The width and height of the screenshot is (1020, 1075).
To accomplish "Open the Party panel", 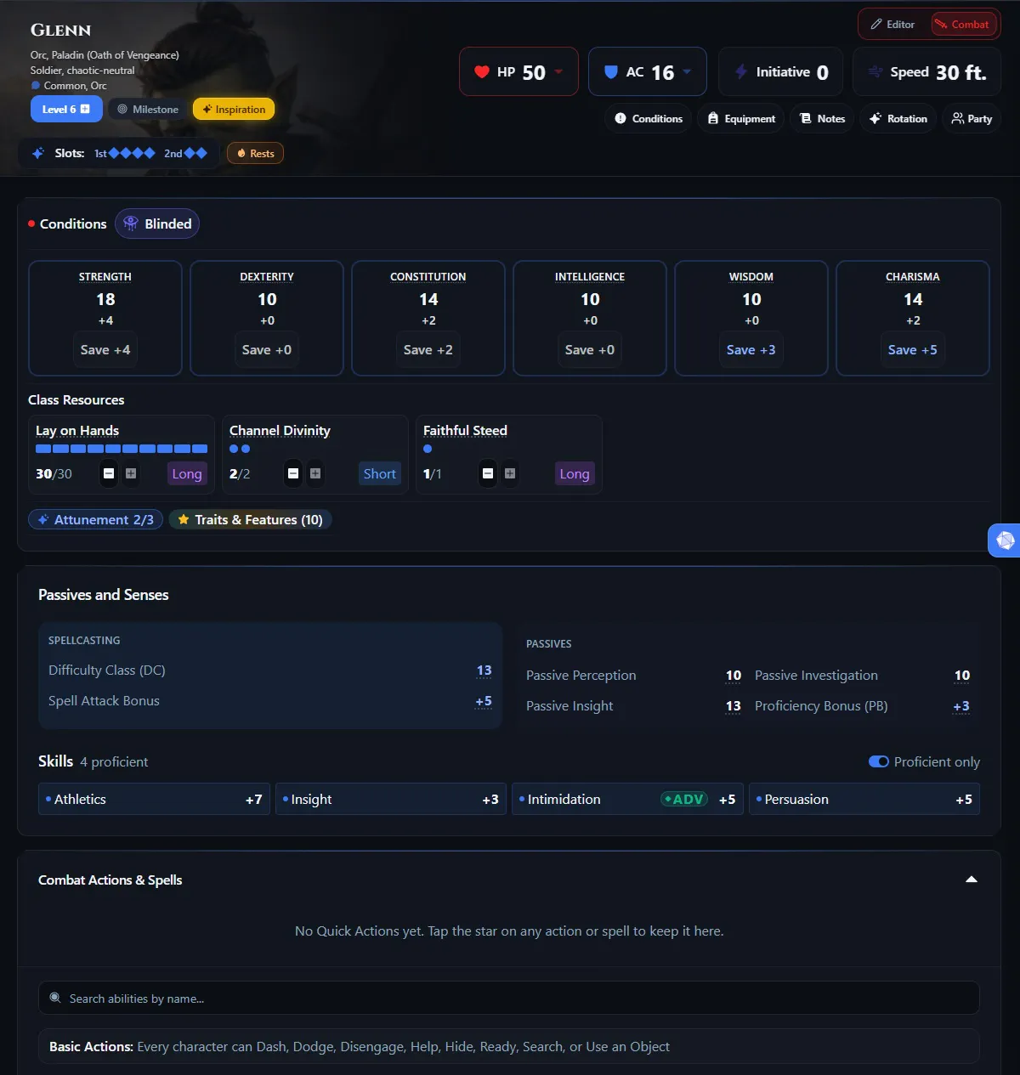I will [x=972, y=119].
